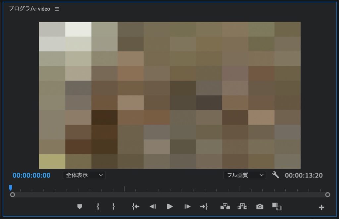This screenshot has height=219, width=339.
Task: Open the Program monitor panel menu
Action: click(x=57, y=9)
